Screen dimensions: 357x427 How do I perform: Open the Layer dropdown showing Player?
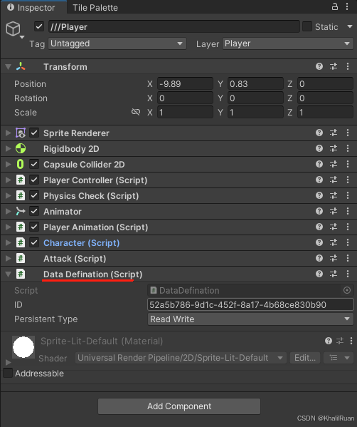coord(288,43)
